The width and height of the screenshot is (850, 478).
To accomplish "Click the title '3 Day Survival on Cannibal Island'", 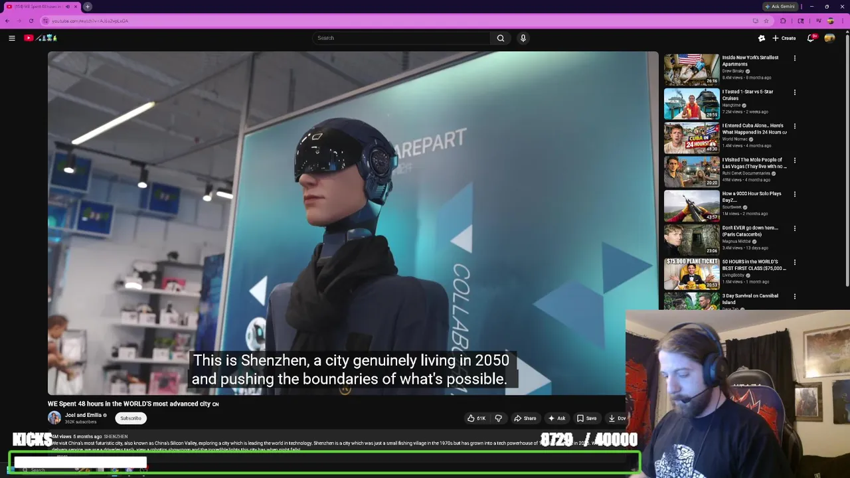I will click(750, 299).
